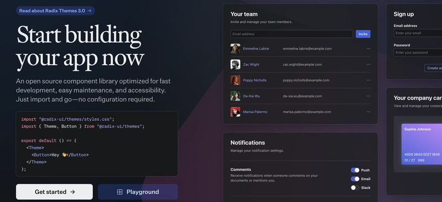Open the options menu for Emmeline Labrie
This screenshot has width=442, height=202.
(x=369, y=49)
